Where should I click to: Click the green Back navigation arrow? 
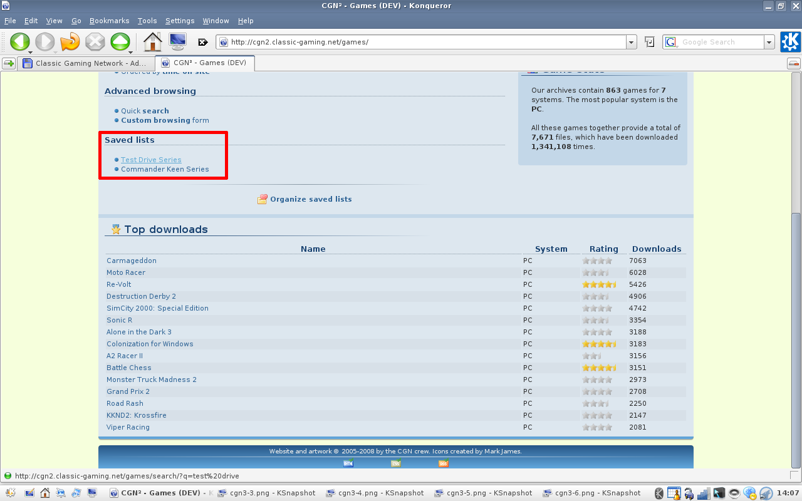point(19,42)
